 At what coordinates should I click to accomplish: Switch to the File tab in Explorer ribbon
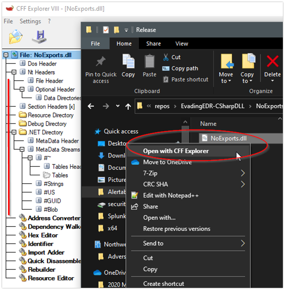(x=96, y=44)
